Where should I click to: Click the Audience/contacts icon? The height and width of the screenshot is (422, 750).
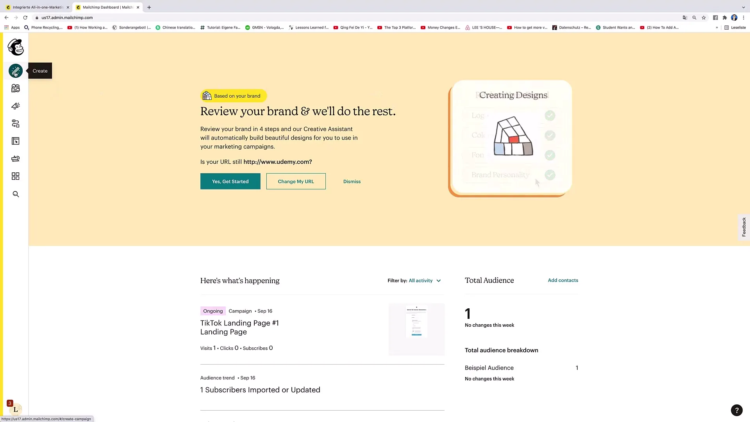tap(16, 88)
